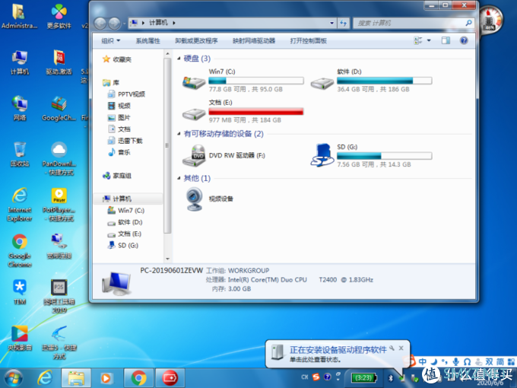
Task: Open recent pages dropdown beside nav arrows
Action: (x=124, y=24)
